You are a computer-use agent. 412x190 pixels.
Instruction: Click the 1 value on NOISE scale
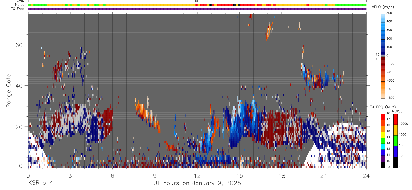click(x=400, y=167)
